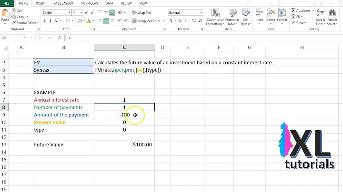This screenshot has width=343, height=192.
Task: Click the formula bar input
Action: pos(203,38)
